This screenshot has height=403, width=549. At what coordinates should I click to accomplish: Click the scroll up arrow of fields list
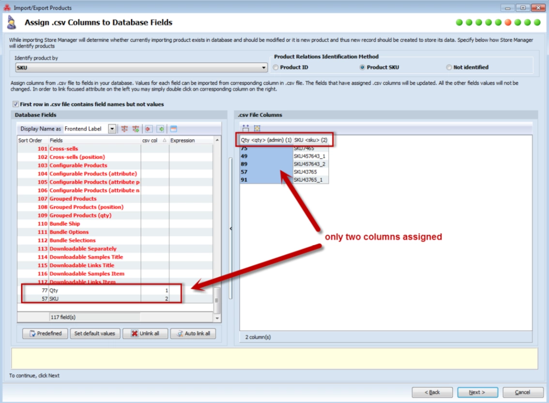[x=217, y=140]
